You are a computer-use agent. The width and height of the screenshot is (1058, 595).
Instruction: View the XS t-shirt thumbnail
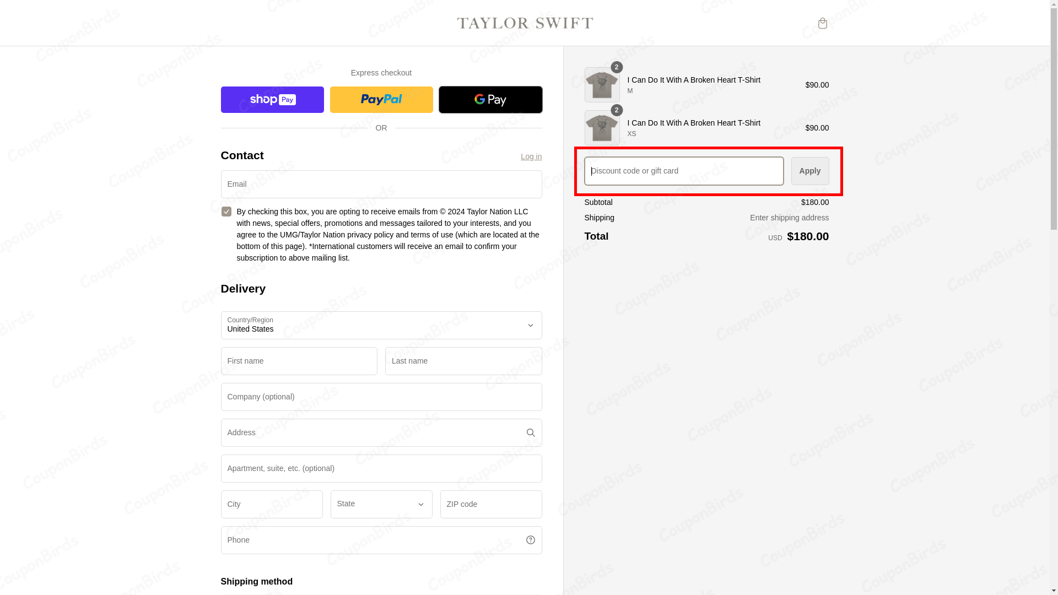tap(601, 127)
